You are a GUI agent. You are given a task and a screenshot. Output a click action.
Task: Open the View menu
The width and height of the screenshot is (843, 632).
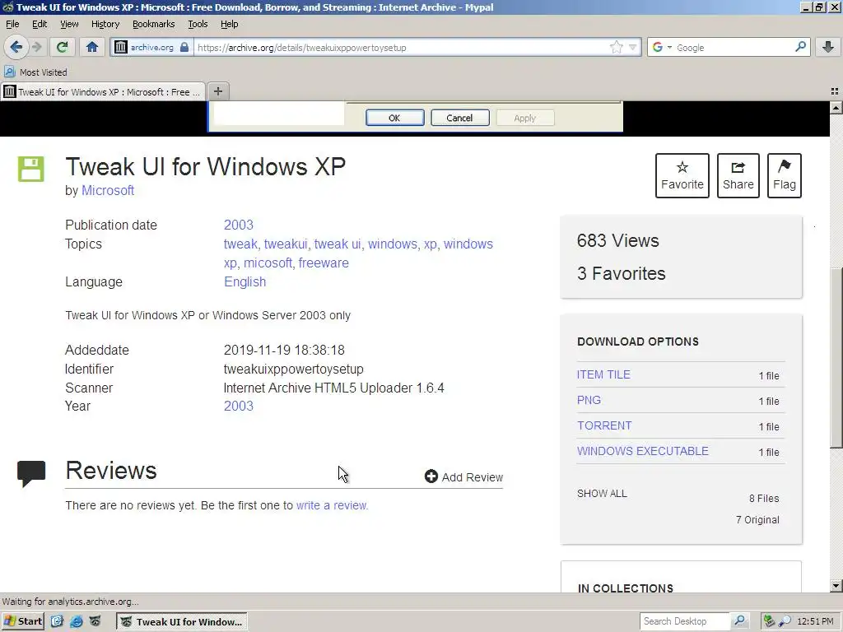[x=69, y=24]
